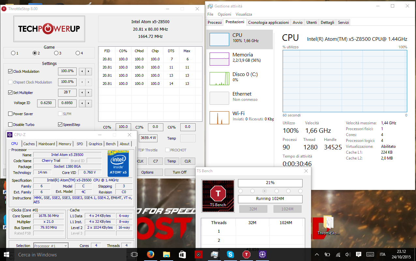
Task: Select Game profile 1 radio button
Action: tap(13, 53)
